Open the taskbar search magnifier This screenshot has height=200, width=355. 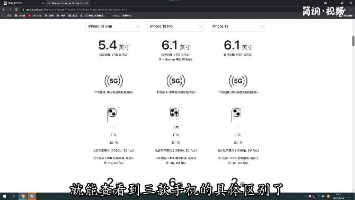click(13, 196)
